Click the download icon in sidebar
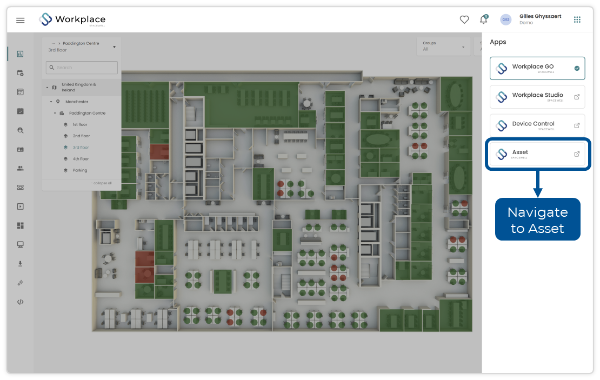The width and height of the screenshot is (600, 380). coord(21,264)
